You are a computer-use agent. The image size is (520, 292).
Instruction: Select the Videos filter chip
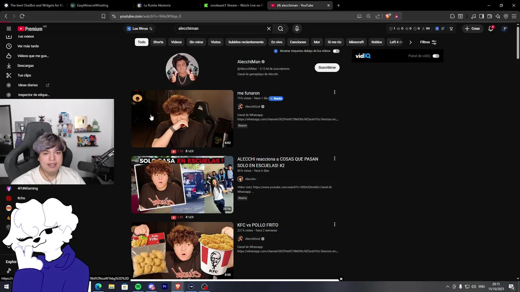pyautogui.click(x=176, y=42)
